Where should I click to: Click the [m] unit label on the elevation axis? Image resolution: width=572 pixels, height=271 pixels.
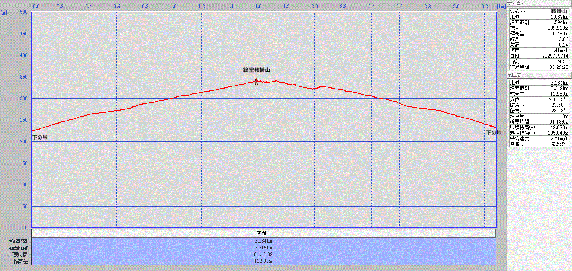click(x=4, y=12)
